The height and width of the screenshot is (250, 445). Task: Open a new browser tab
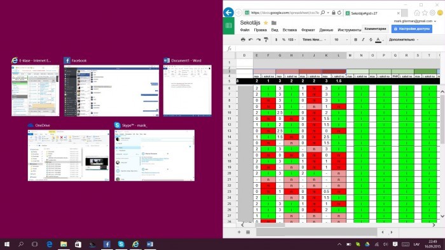405,13
